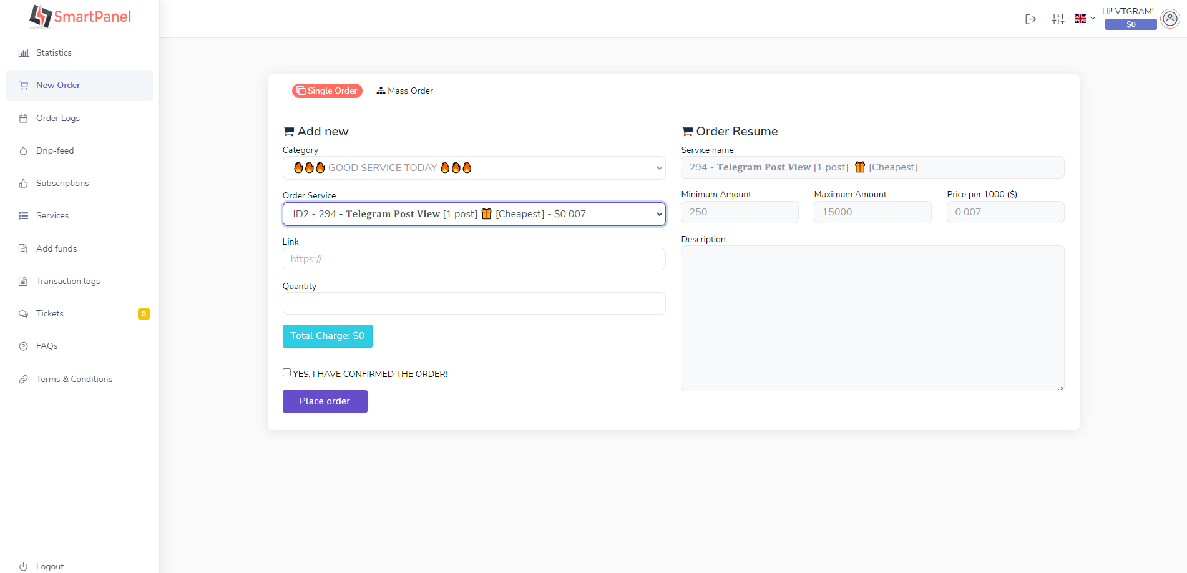The width and height of the screenshot is (1187, 573).
Task: Click the Transaction logs document icon
Action: coord(24,281)
